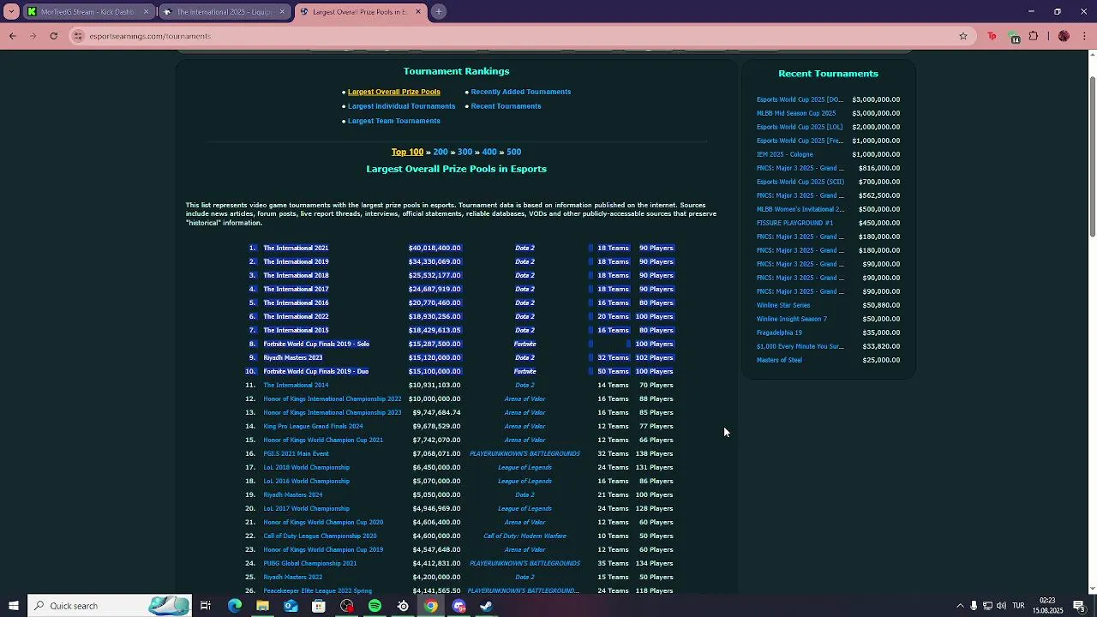Image resolution: width=1097 pixels, height=617 pixels.
Task: Open Largest Team Tournaments link
Action: [x=393, y=121]
